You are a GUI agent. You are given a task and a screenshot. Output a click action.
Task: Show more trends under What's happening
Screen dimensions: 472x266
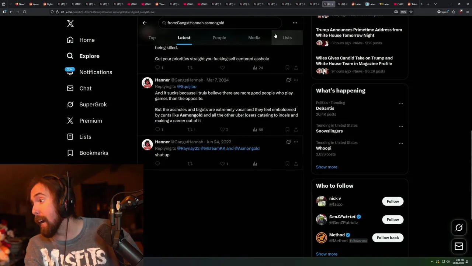click(327, 167)
